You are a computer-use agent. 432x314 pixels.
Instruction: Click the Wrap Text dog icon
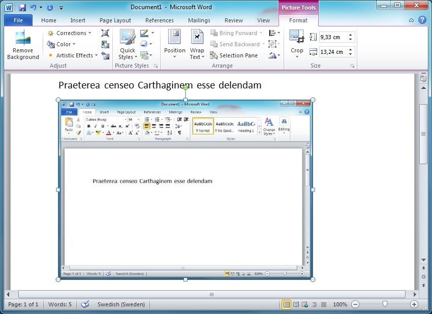197,37
